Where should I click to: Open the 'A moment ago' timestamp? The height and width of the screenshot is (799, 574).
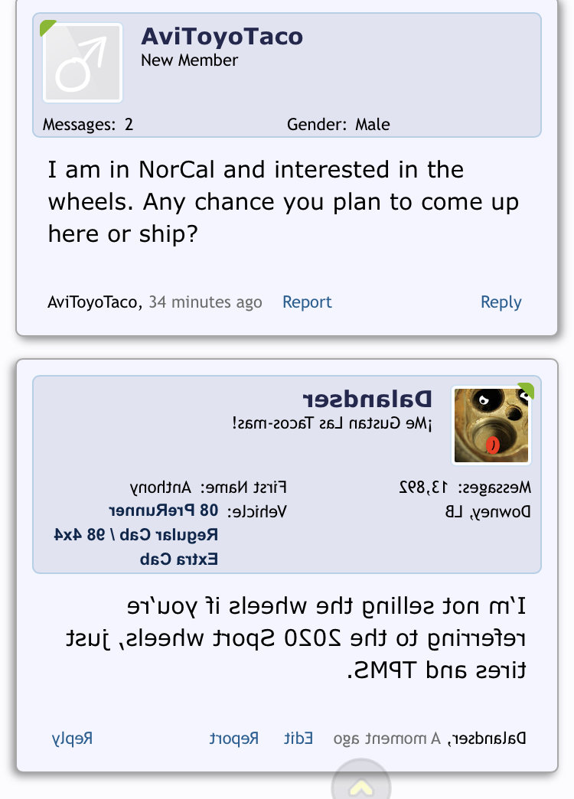click(x=387, y=739)
